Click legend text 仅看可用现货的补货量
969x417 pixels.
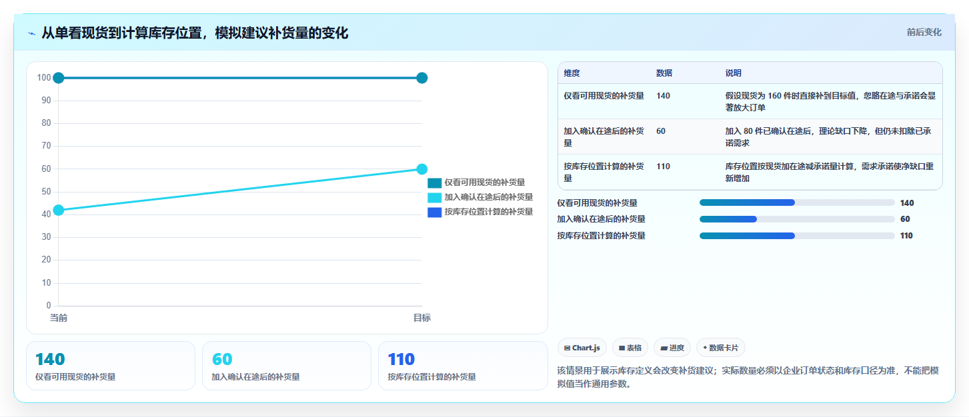point(485,183)
